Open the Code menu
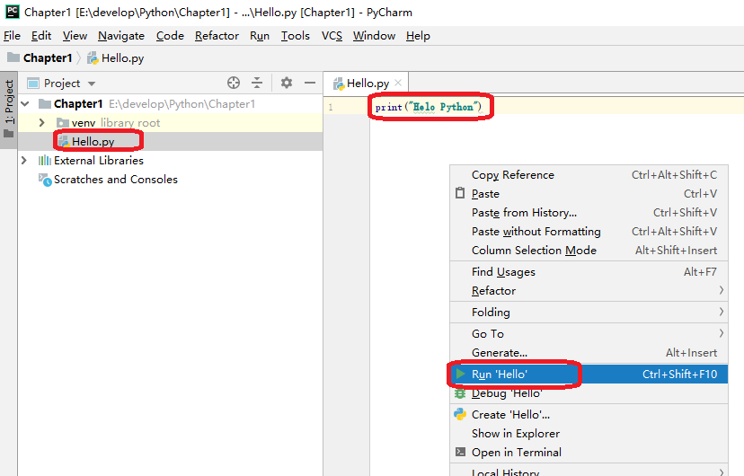Viewport: 744px width, 476px height. 170,36
